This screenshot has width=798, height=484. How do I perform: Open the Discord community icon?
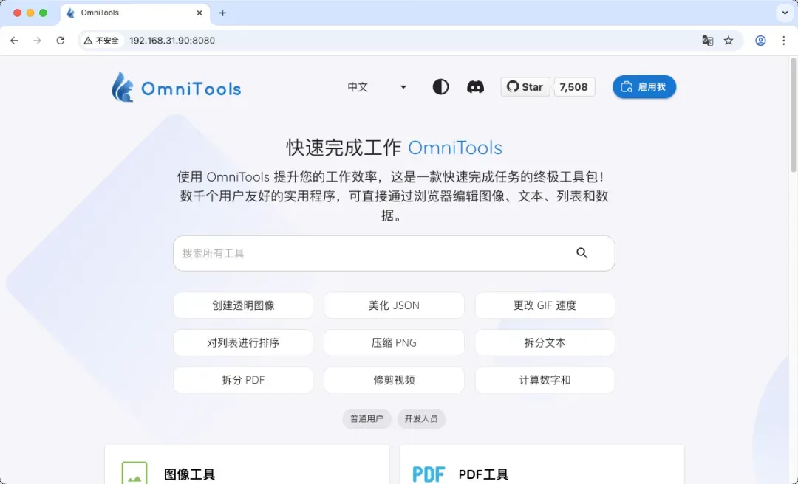click(475, 87)
